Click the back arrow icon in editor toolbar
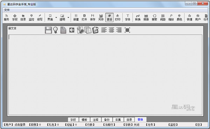The image size is (210, 129). point(72,30)
